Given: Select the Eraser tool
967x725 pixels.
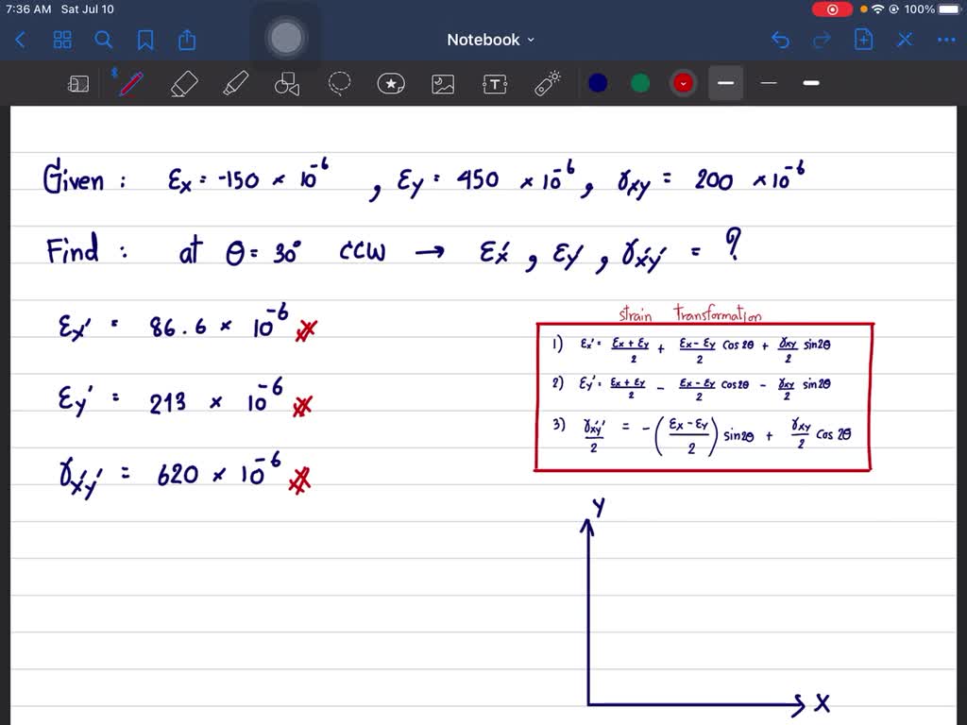Looking at the screenshot, I should 183,83.
